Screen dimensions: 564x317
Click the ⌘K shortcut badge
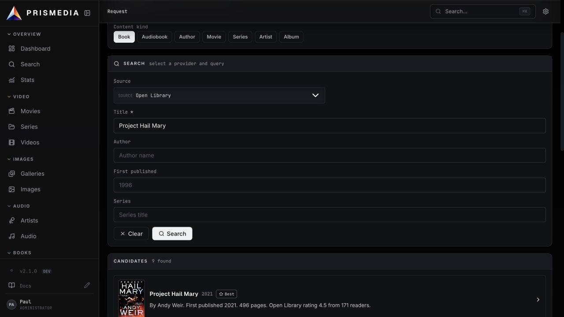click(525, 11)
